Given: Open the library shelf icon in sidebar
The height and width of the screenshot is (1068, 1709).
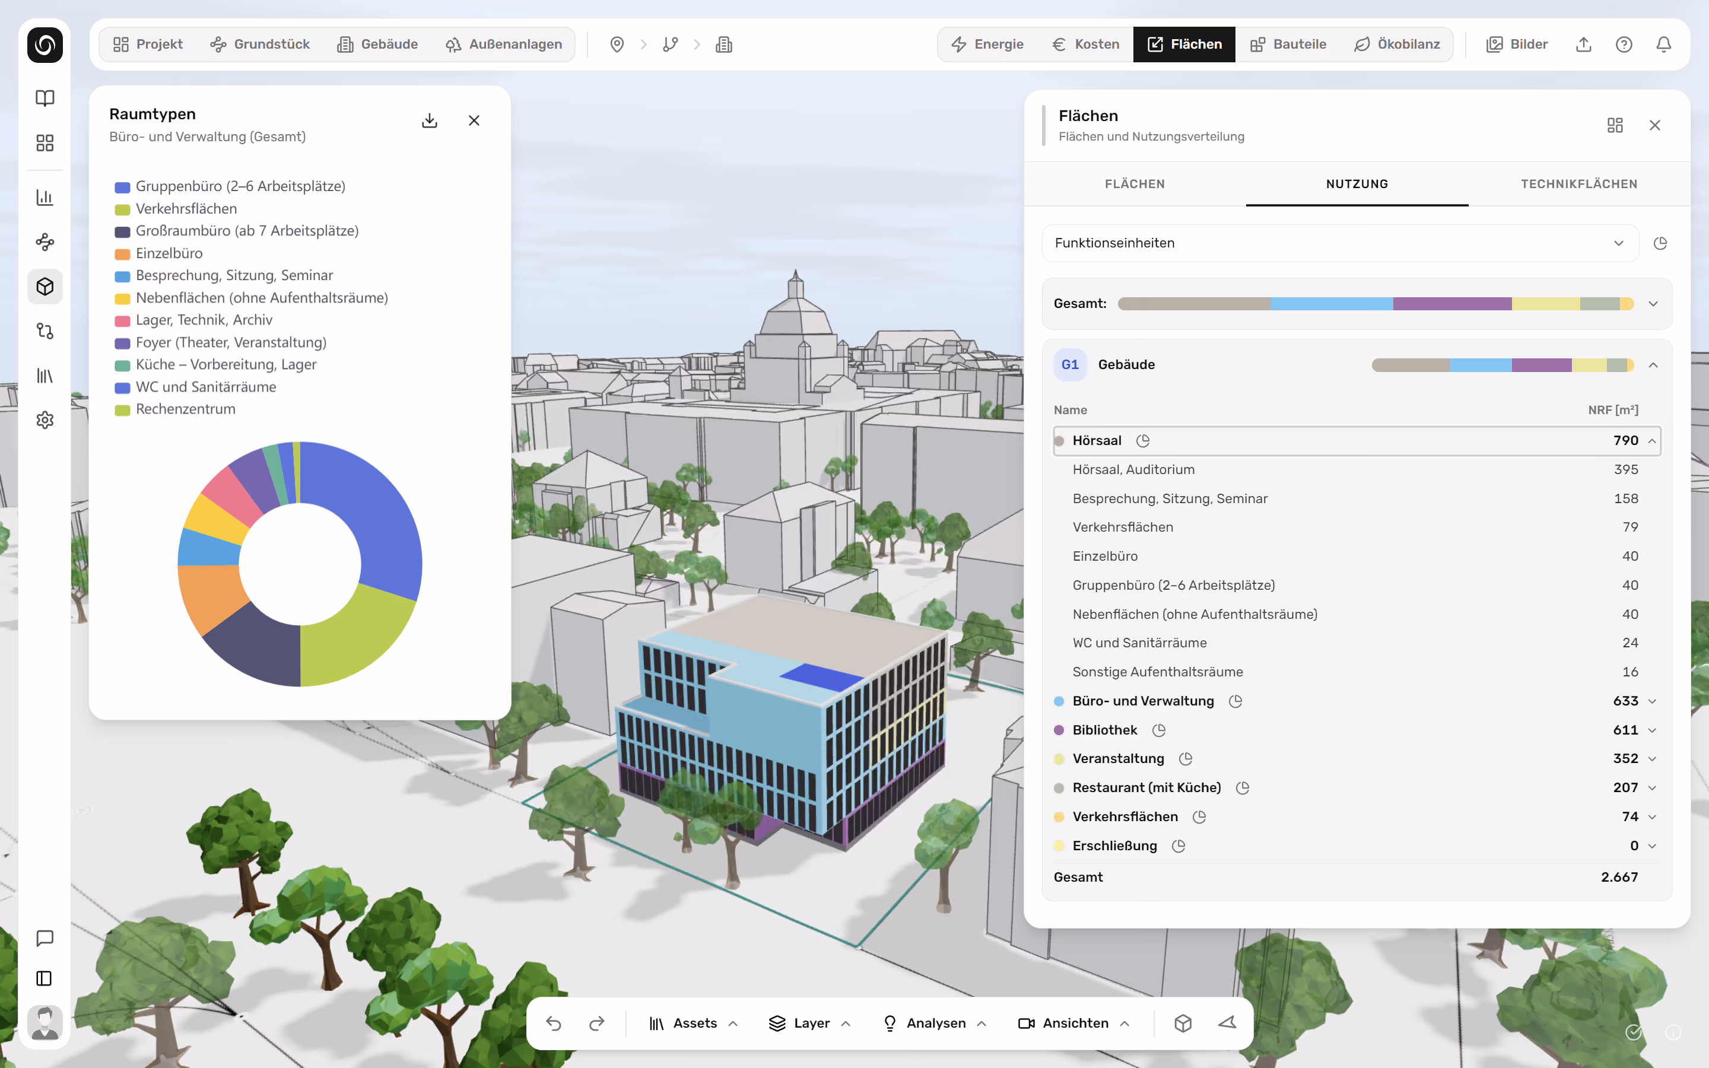Looking at the screenshot, I should coord(45,376).
